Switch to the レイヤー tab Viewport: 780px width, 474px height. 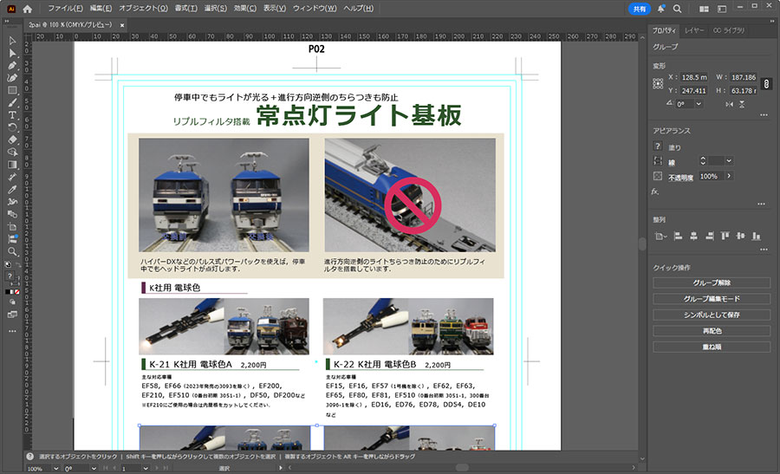click(694, 30)
